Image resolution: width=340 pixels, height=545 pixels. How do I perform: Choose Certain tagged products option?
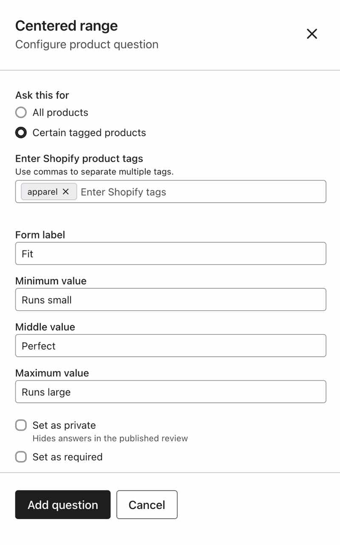pos(21,132)
